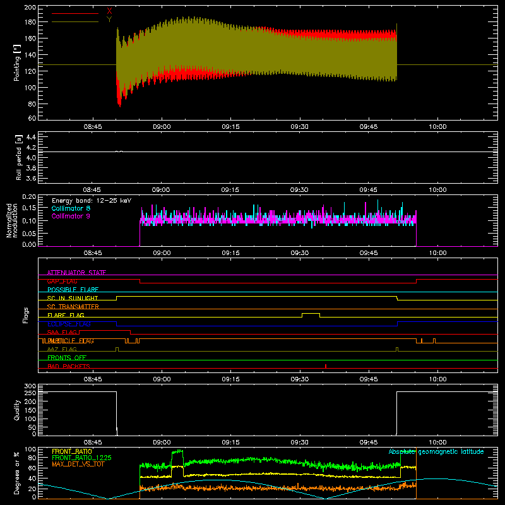Click the raised FLARE_FLAG pulse near 09:32
Image resolution: width=505 pixels, height=505 pixels.
coord(311,315)
